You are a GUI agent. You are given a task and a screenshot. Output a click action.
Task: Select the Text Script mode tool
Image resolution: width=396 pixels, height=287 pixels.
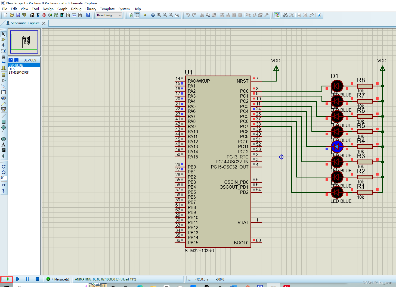coord(4,57)
